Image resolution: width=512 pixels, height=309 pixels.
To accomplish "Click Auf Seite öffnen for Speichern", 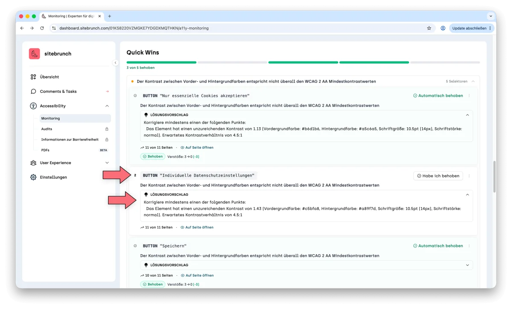I will [197, 275].
